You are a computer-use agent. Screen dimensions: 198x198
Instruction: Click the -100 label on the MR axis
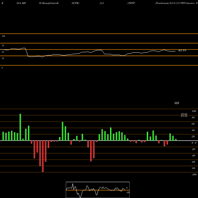coord(194,175)
